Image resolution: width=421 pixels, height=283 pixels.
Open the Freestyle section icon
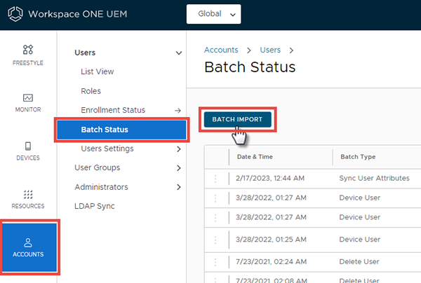click(28, 50)
